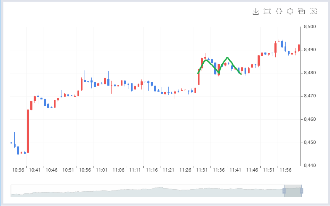Click the 8,490 price axis label
The width and height of the screenshot is (330, 206).
[310, 50]
